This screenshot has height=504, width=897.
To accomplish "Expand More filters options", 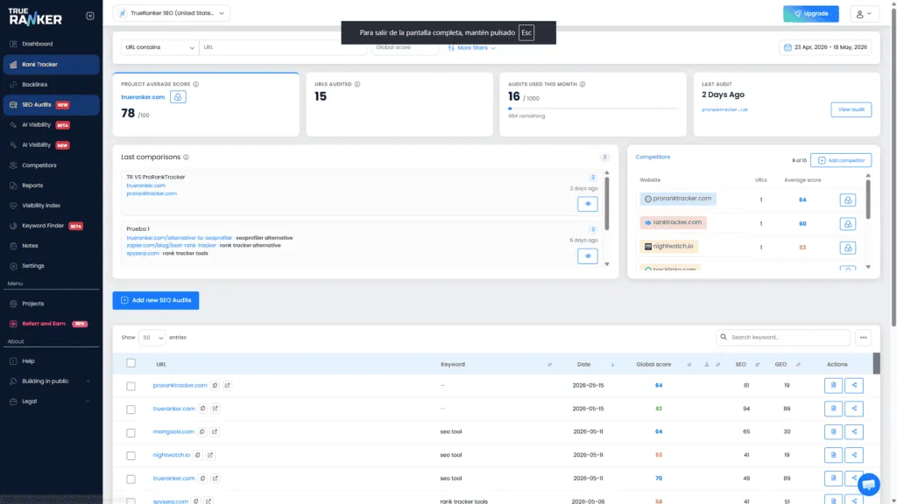I will pos(472,48).
